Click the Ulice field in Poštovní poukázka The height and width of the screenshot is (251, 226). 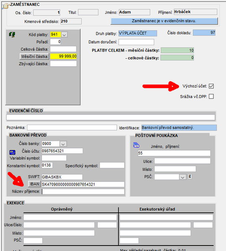click(x=182, y=161)
